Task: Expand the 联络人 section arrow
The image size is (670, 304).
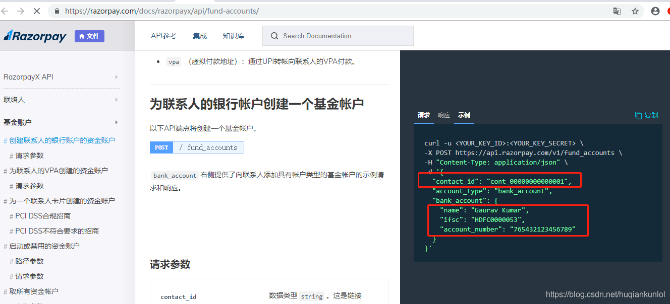Action: [x=117, y=100]
